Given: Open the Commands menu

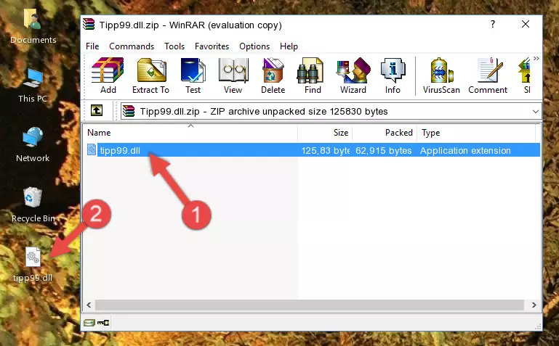Looking at the screenshot, I should click(132, 46).
